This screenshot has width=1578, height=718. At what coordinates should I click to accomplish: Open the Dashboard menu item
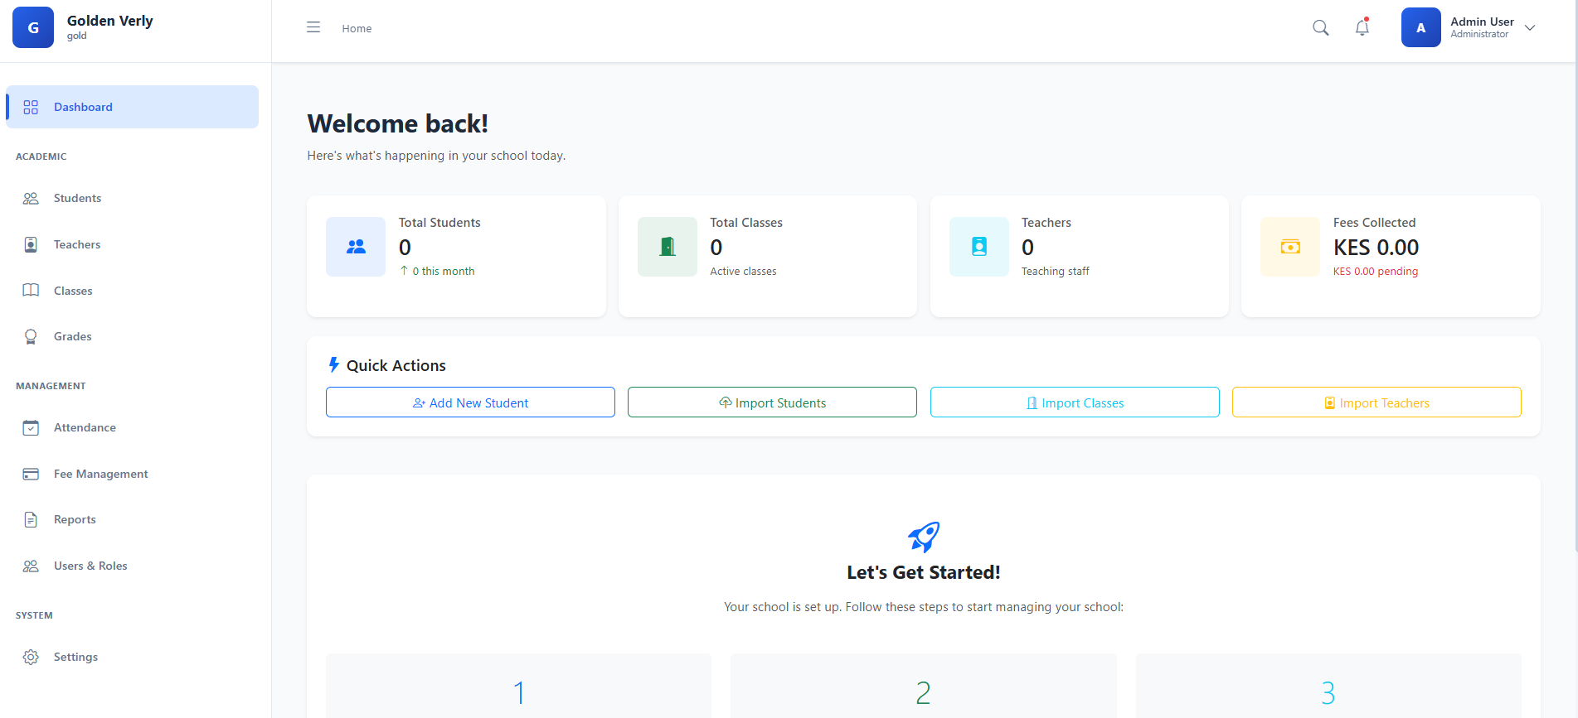tap(133, 107)
